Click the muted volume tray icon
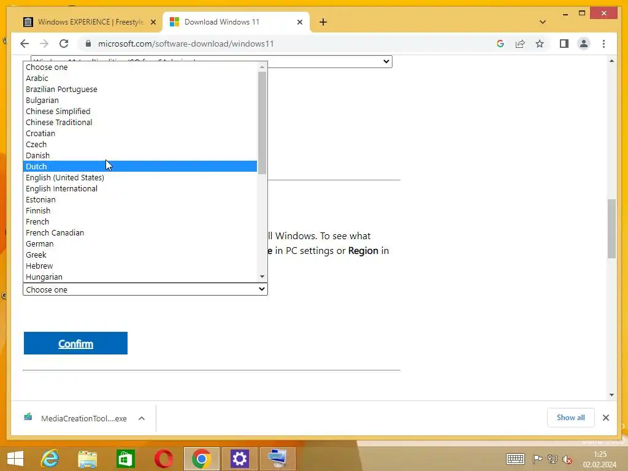Image resolution: width=628 pixels, height=471 pixels. [567, 459]
